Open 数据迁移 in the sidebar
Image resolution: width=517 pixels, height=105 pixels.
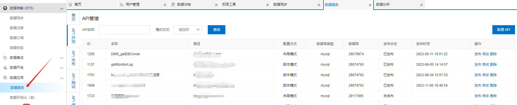[x=17, y=28]
